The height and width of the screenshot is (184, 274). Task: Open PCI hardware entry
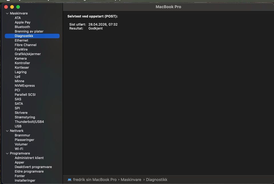(17, 90)
